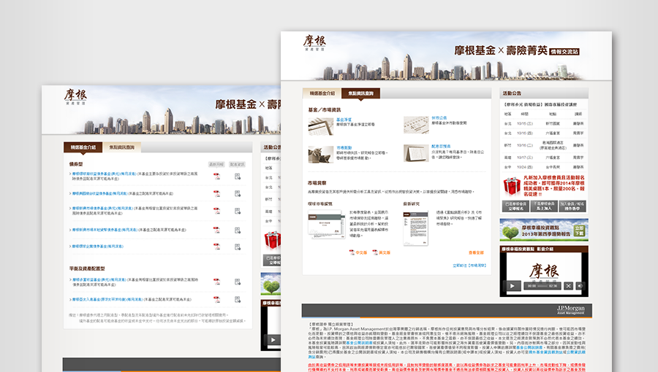Click the 摩根 logo on the right page header
The width and height of the screenshot is (658, 372).
click(x=314, y=43)
